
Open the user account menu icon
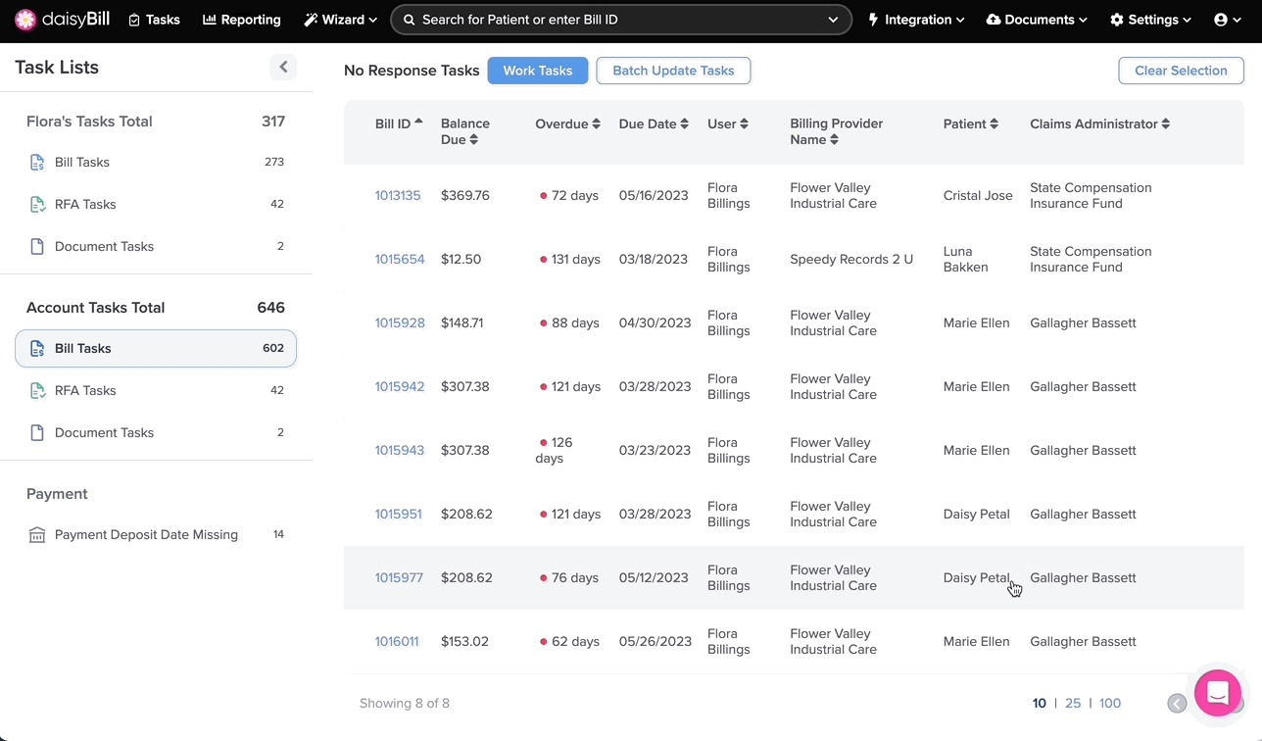click(x=1227, y=20)
